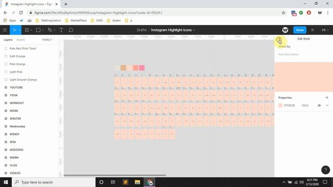The height and width of the screenshot is (187, 333).
Task: Click the canvas horizontal scrollbar
Action: 114,176
